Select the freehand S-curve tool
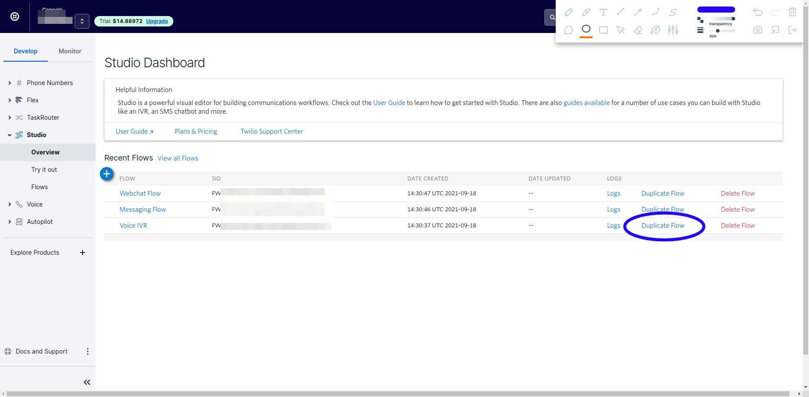The height and width of the screenshot is (397, 809). (x=673, y=12)
